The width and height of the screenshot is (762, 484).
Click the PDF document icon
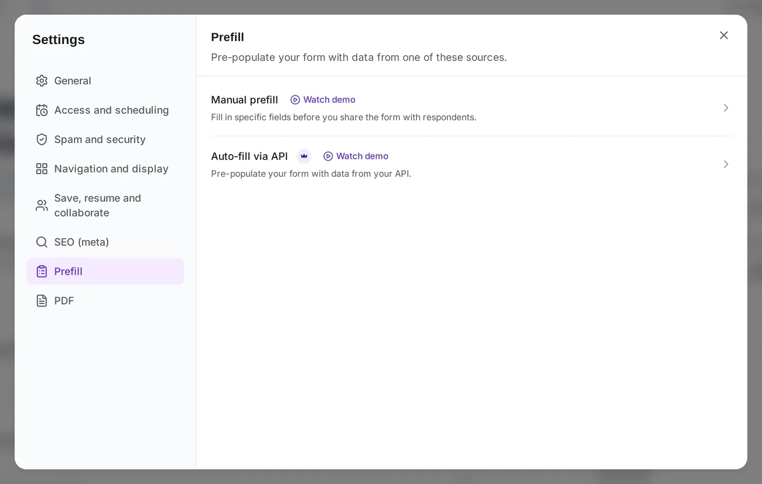(x=42, y=301)
